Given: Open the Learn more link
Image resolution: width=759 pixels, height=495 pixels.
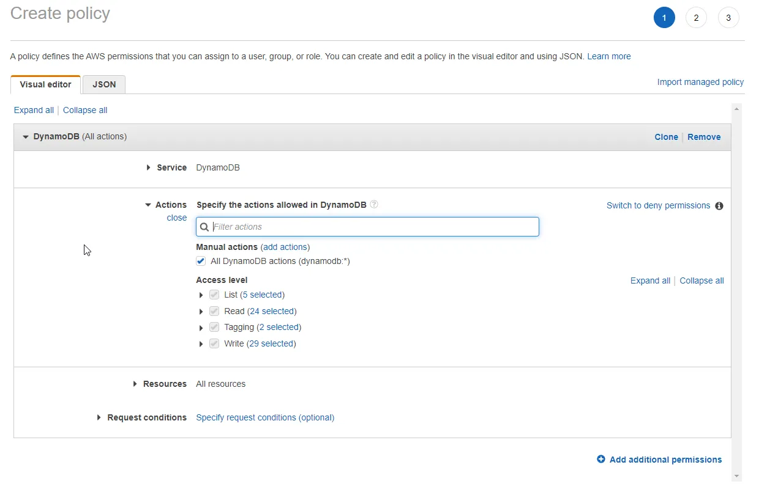Looking at the screenshot, I should click(x=609, y=56).
